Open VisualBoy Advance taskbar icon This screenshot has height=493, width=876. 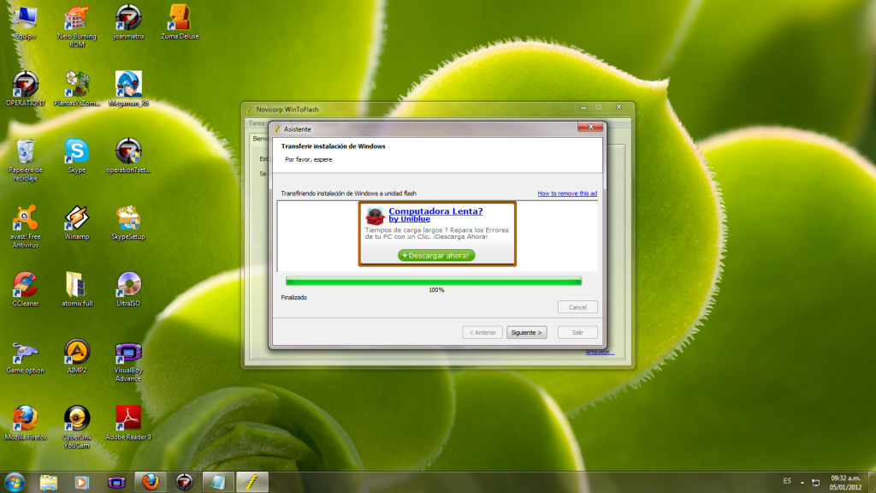116,482
